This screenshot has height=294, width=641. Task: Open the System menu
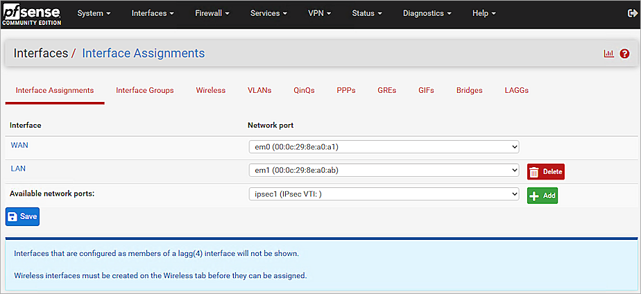click(94, 13)
